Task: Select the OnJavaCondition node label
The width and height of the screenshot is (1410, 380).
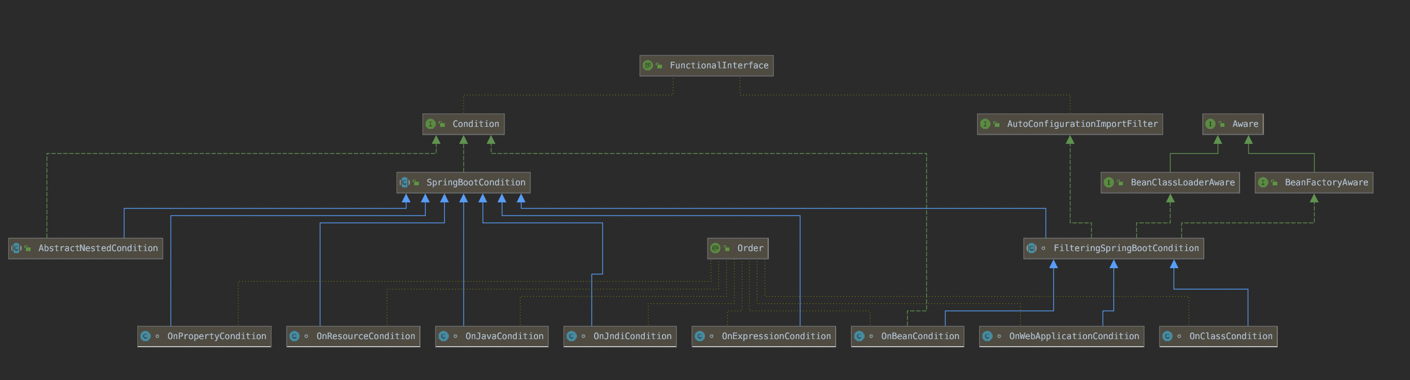Action: [504, 337]
